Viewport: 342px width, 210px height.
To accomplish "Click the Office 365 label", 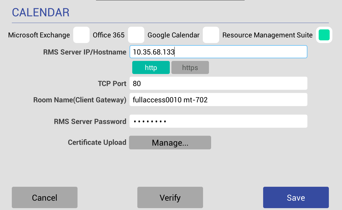I will [x=109, y=35].
